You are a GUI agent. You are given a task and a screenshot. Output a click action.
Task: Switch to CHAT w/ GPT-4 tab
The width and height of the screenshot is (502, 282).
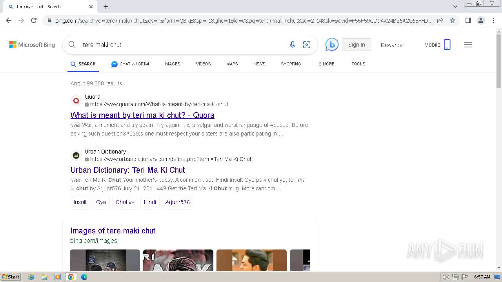click(x=130, y=64)
